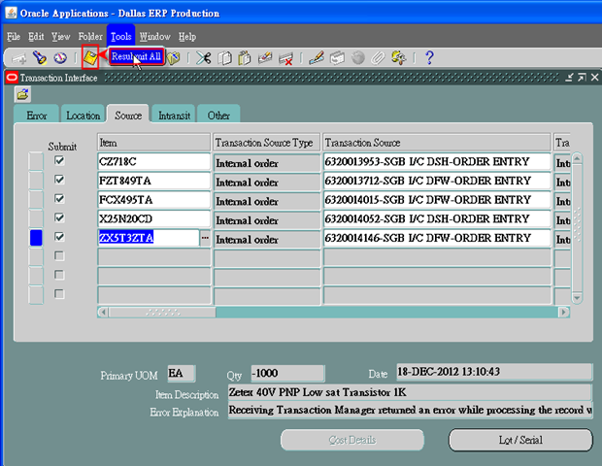
Task: Click vertical scrollbar up arrow
Action: (577, 158)
